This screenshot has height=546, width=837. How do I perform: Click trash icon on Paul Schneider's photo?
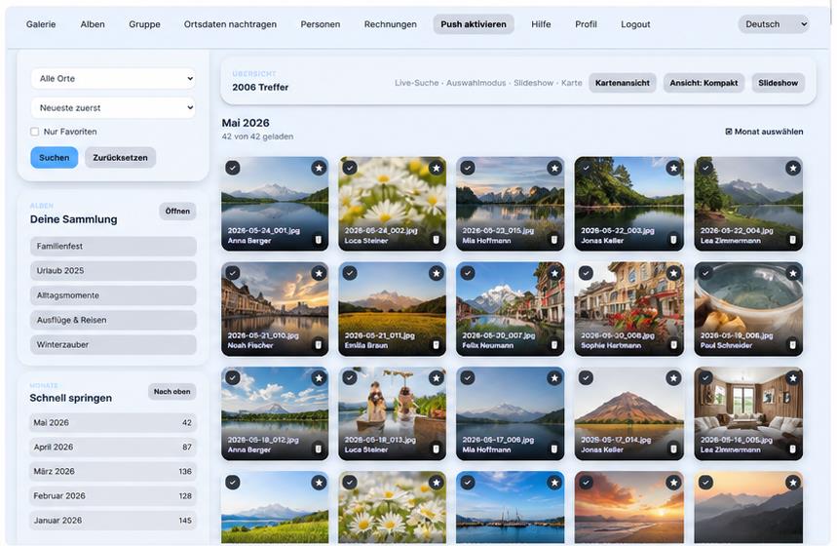tap(793, 344)
